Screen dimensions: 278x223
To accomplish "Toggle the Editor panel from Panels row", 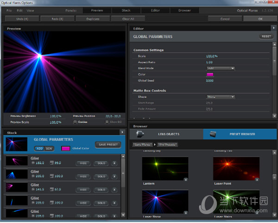I will point(155,11).
